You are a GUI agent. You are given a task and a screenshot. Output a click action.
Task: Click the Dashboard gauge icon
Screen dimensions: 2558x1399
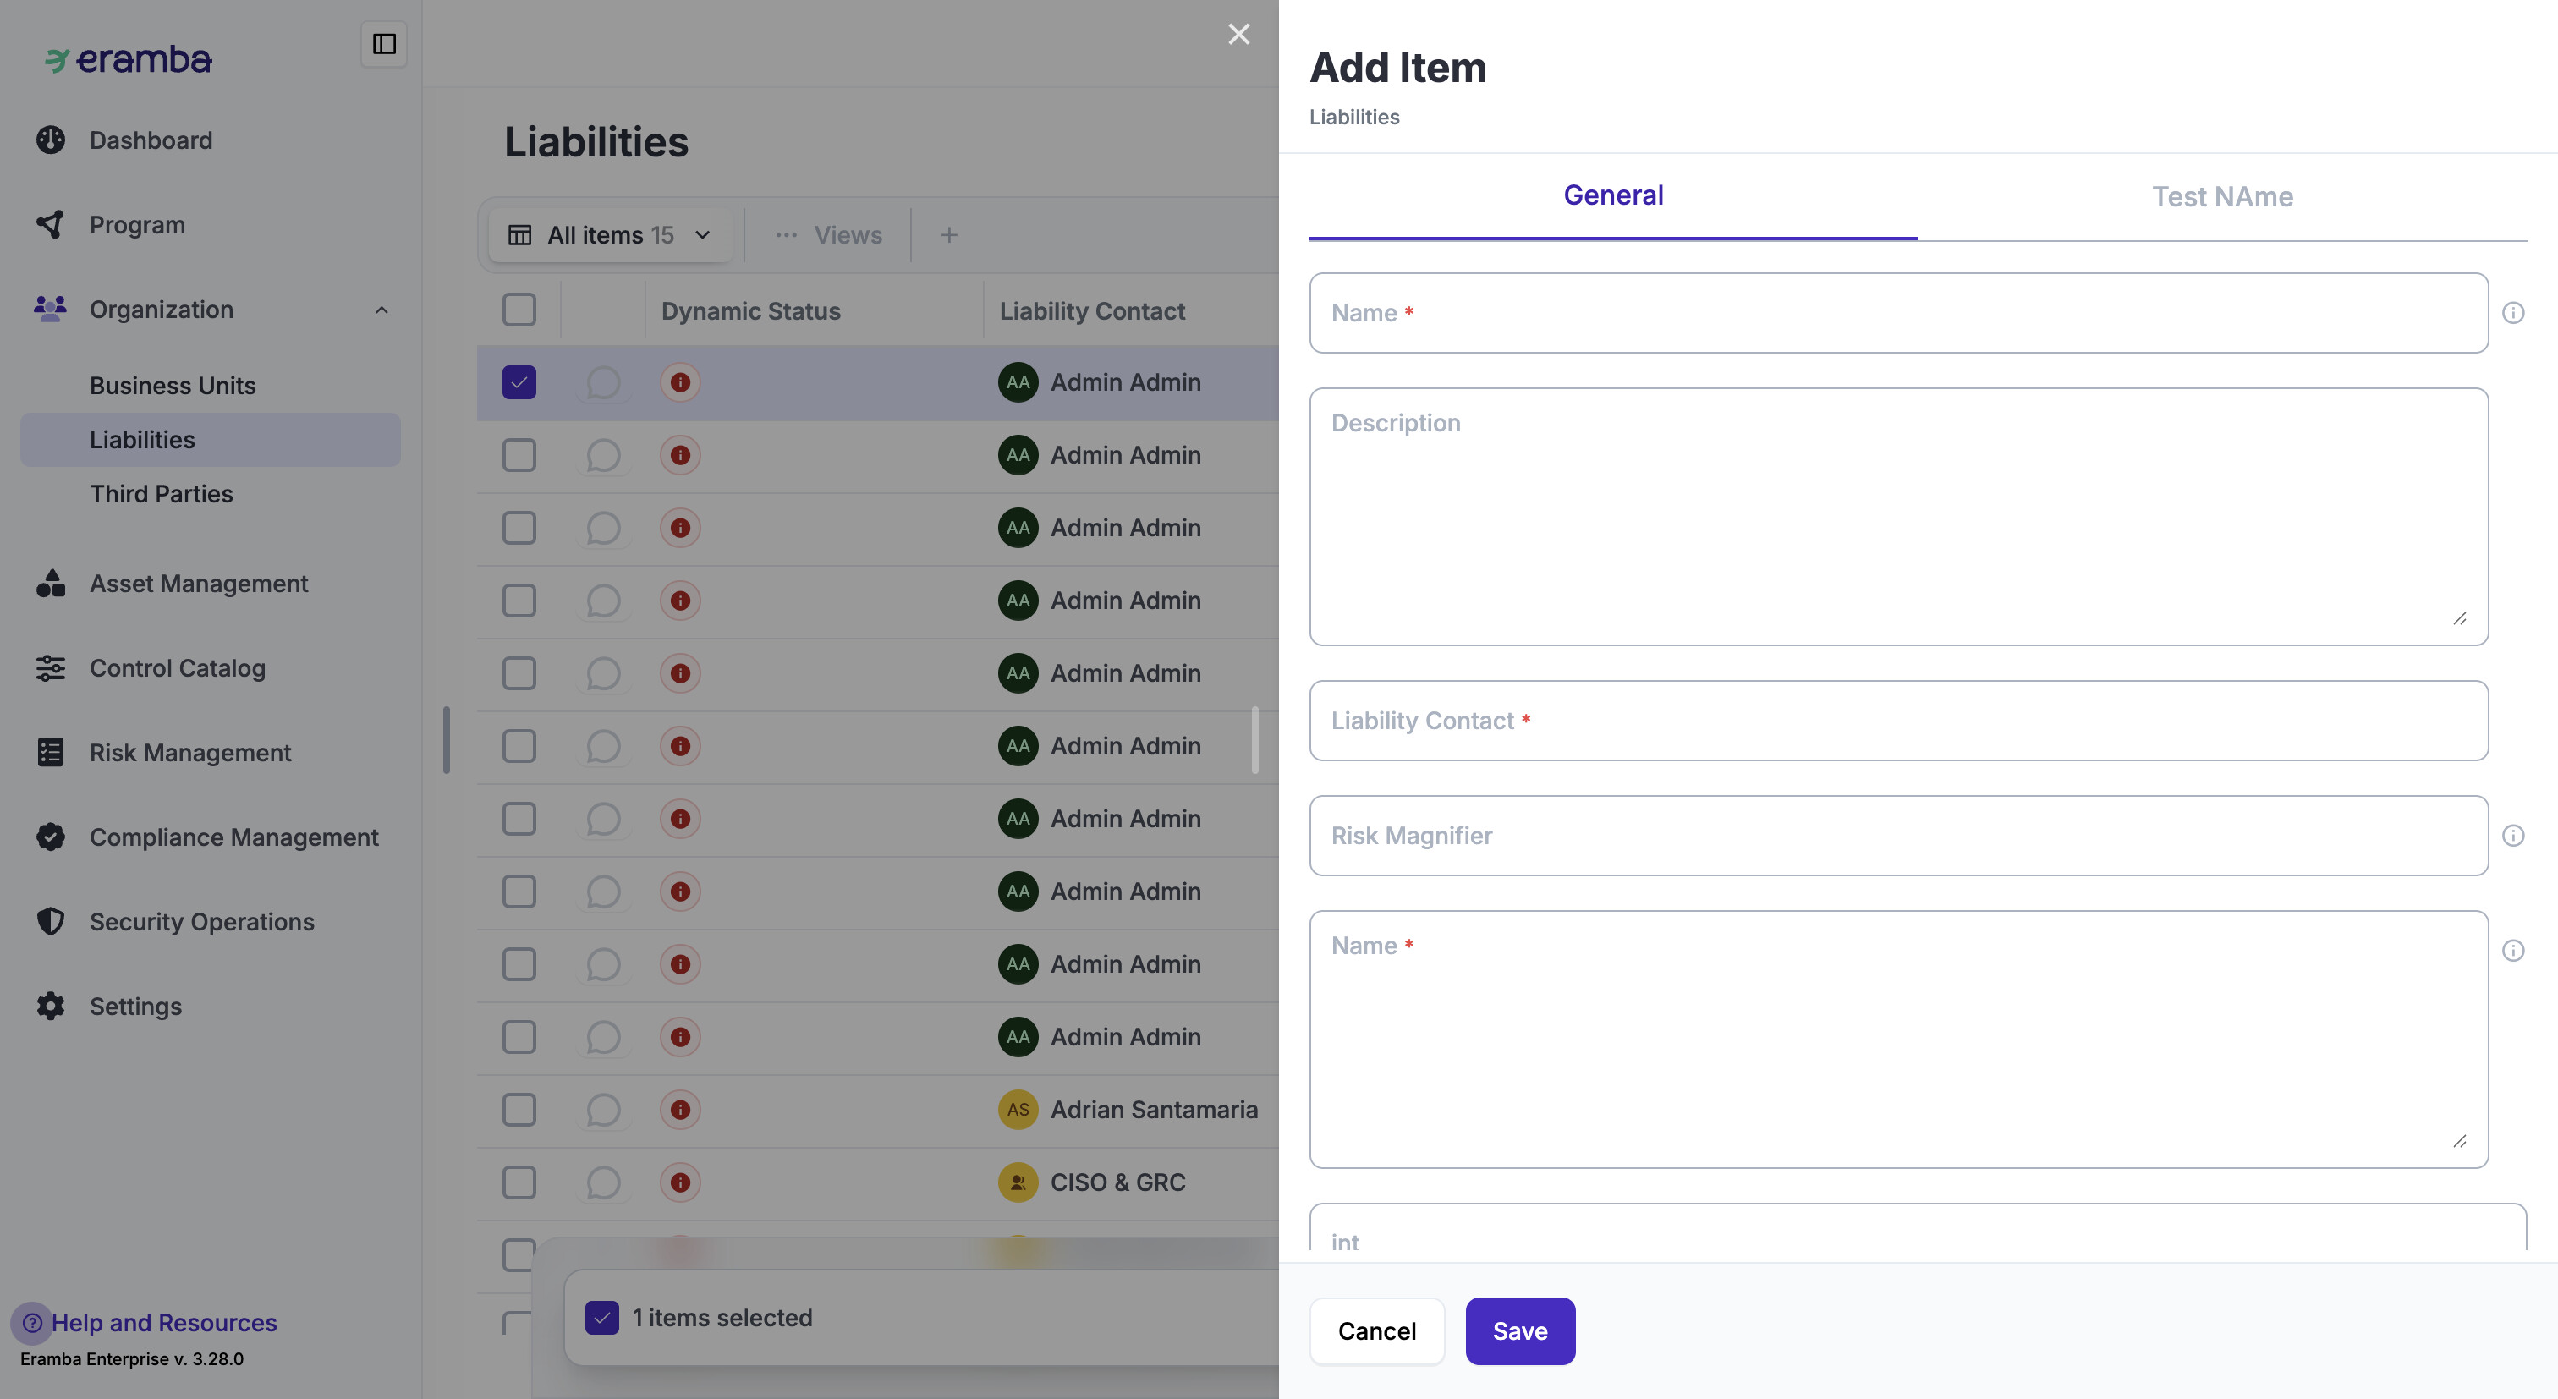point(51,140)
